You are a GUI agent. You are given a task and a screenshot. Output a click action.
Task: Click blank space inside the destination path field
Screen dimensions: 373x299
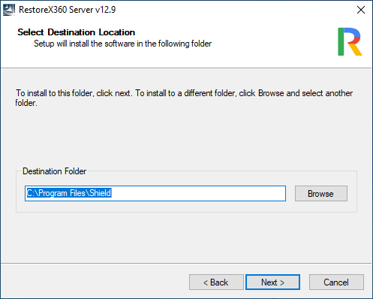click(x=197, y=193)
